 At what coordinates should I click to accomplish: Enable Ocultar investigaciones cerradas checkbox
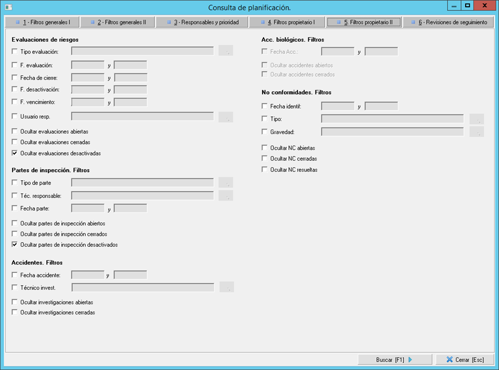click(15, 312)
